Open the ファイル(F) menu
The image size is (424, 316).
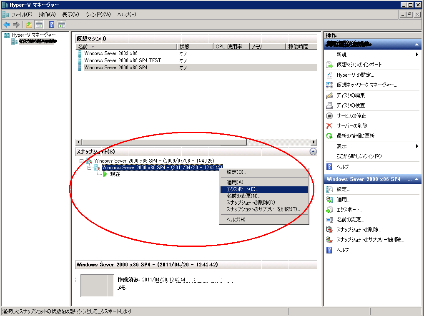click(22, 14)
